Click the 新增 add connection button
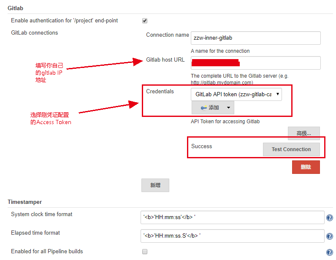The image size is (336, 260). pyautogui.click(x=155, y=185)
